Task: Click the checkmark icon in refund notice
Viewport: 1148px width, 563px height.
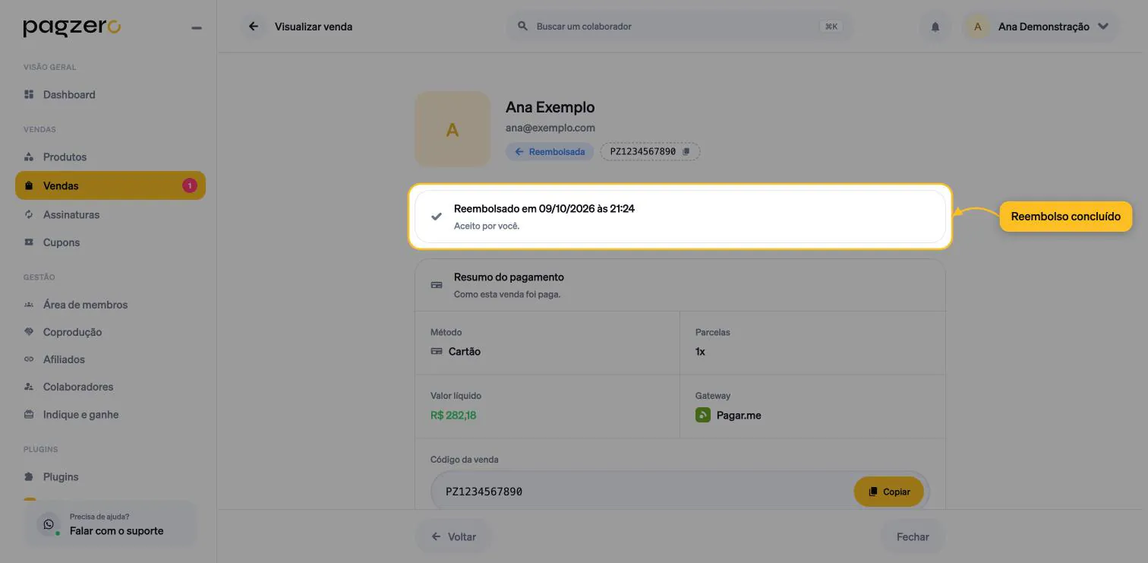Action: pyautogui.click(x=437, y=217)
